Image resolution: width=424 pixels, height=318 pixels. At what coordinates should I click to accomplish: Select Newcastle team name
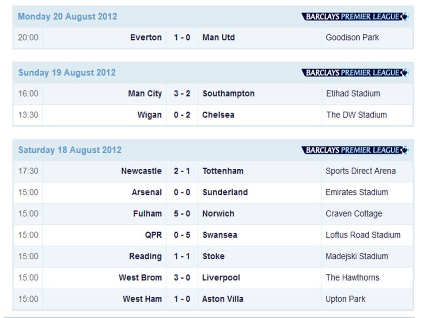coord(141,171)
